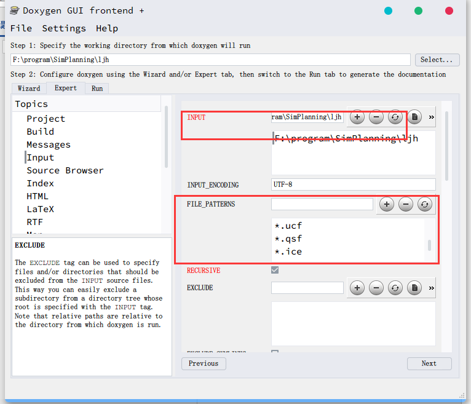Select LaTeX topic
The width and height of the screenshot is (471, 404).
coord(40,209)
